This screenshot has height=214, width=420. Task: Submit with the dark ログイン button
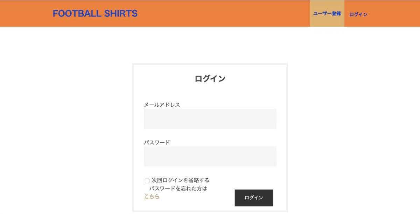click(x=254, y=198)
